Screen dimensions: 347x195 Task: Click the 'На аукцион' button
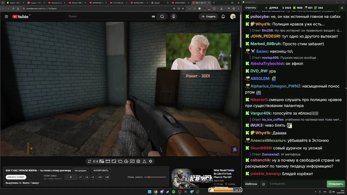pos(81,171)
